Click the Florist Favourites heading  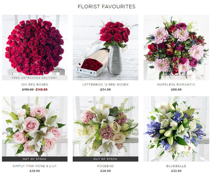click(107, 7)
